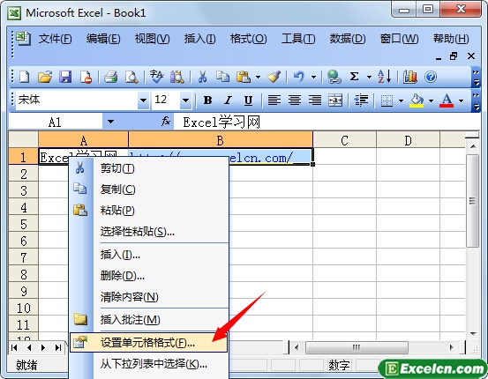Click the AutoSum sigma icon

point(354,77)
